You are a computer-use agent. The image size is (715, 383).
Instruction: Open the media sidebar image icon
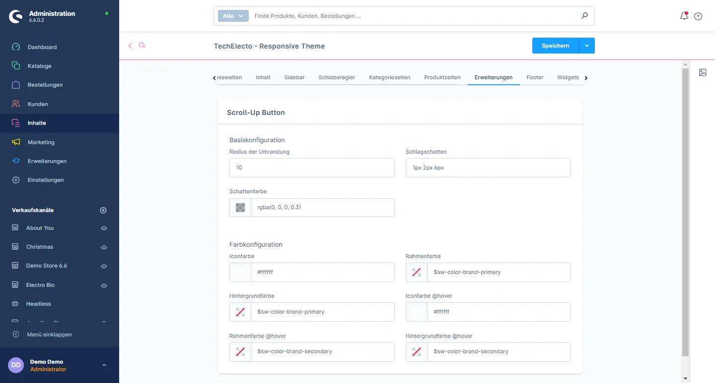[x=703, y=72]
